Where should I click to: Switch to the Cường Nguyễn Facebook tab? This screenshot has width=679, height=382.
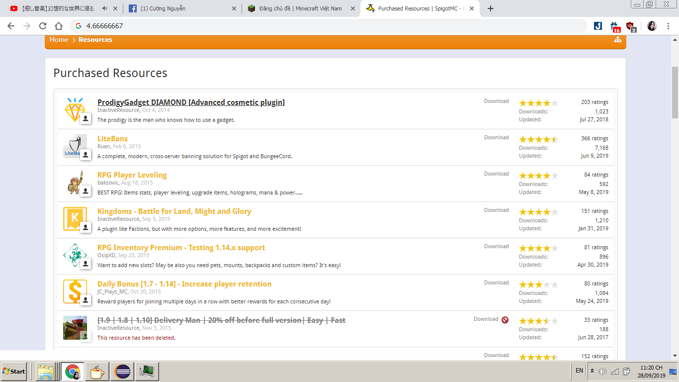183,8
